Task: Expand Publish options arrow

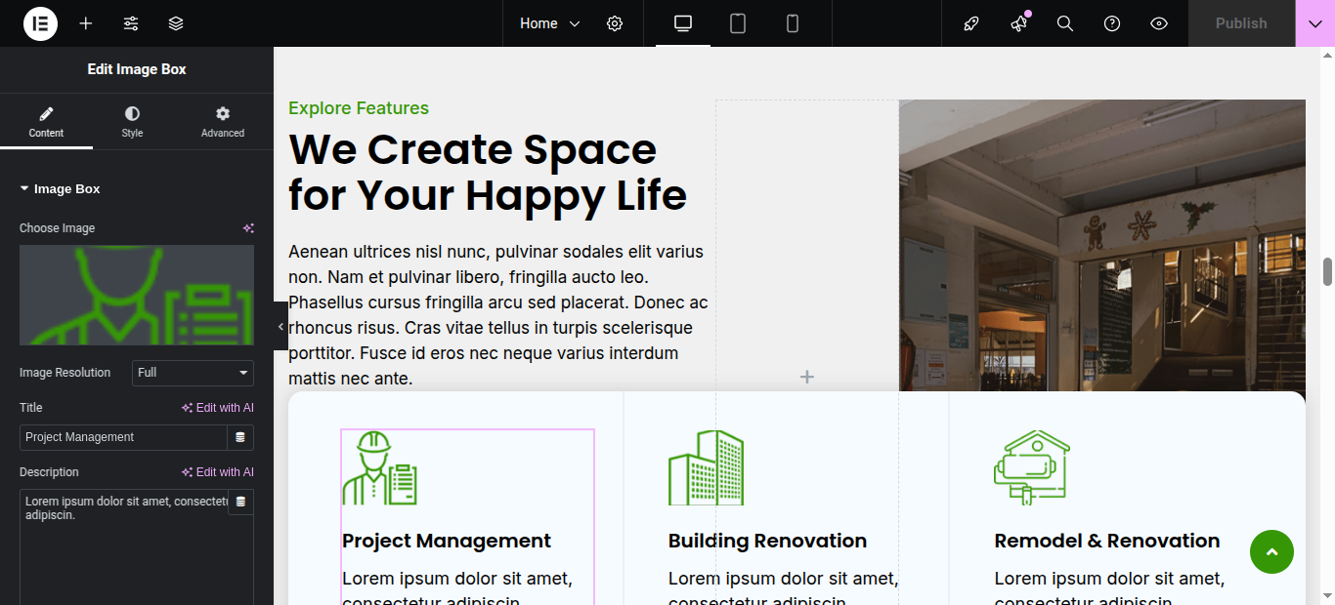Action: pyautogui.click(x=1314, y=23)
